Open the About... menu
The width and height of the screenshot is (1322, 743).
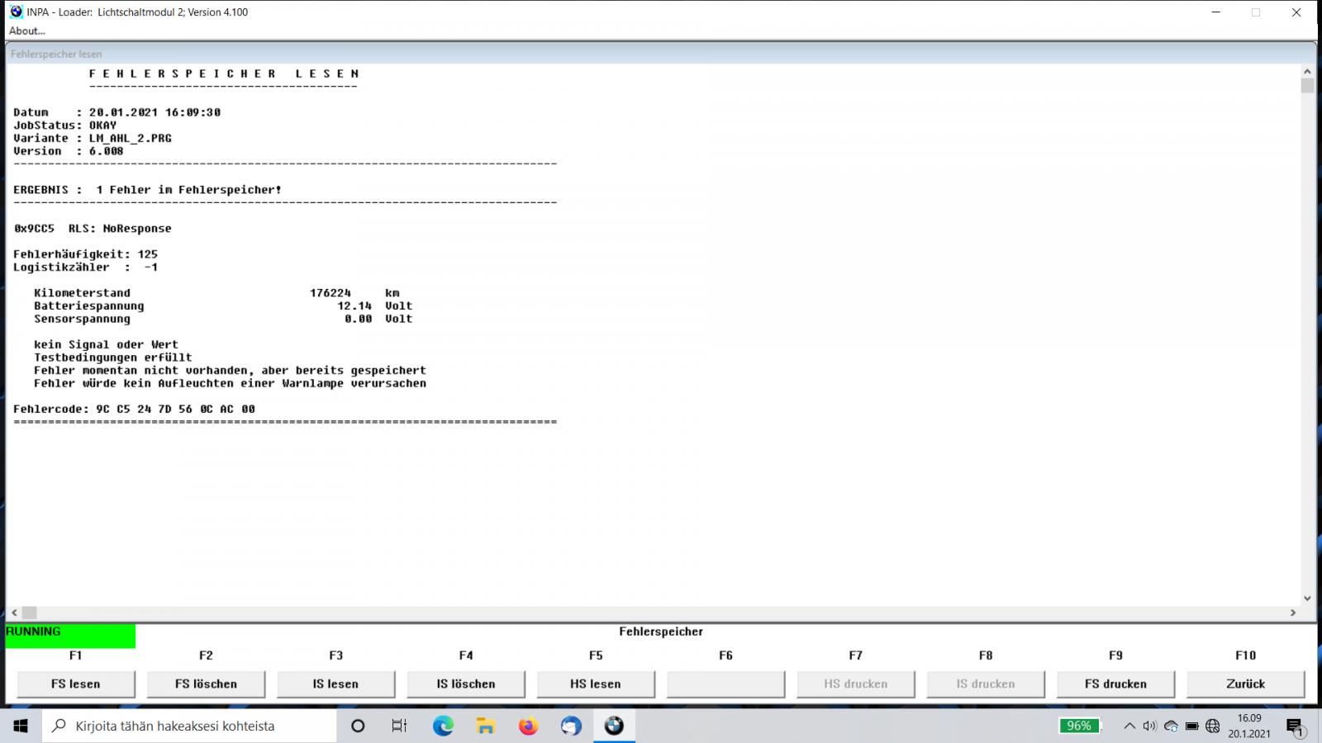(27, 31)
